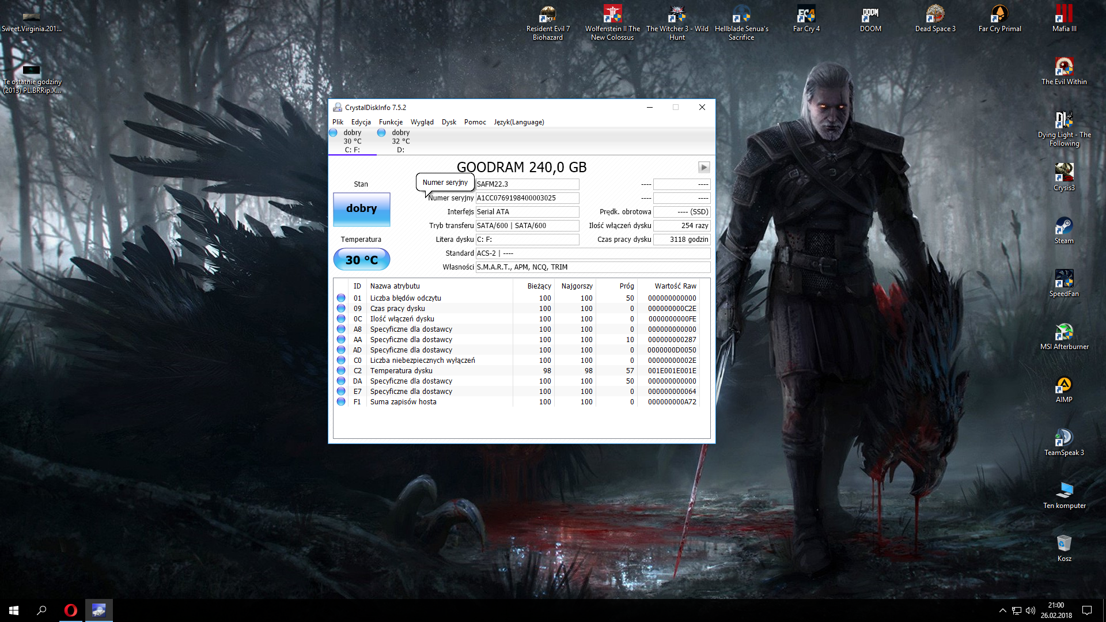Select the Far Cry 4 desktop icon
Viewport: 1106px width, 622px height.
806,19
